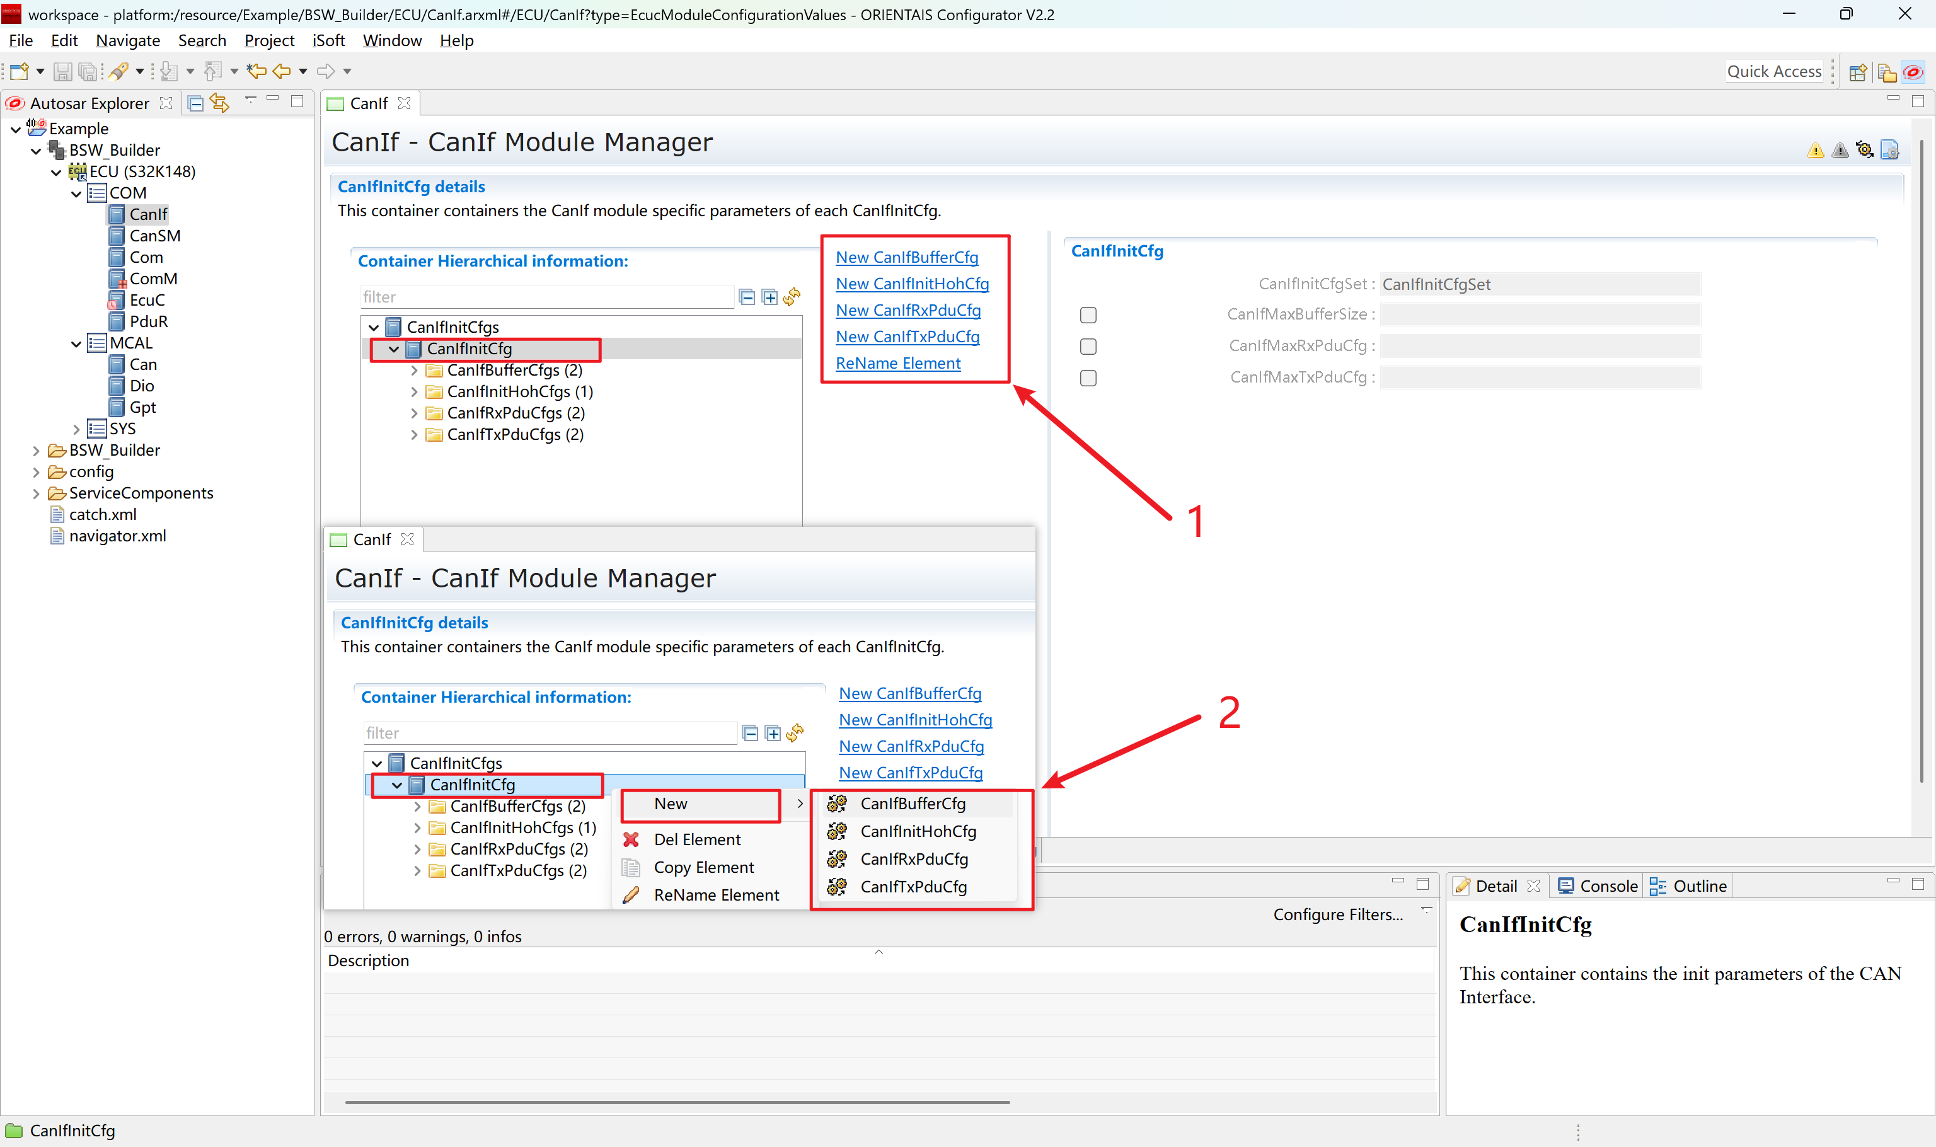Enable the CanIfMaxTxPduCfg checkbox

1088,378
